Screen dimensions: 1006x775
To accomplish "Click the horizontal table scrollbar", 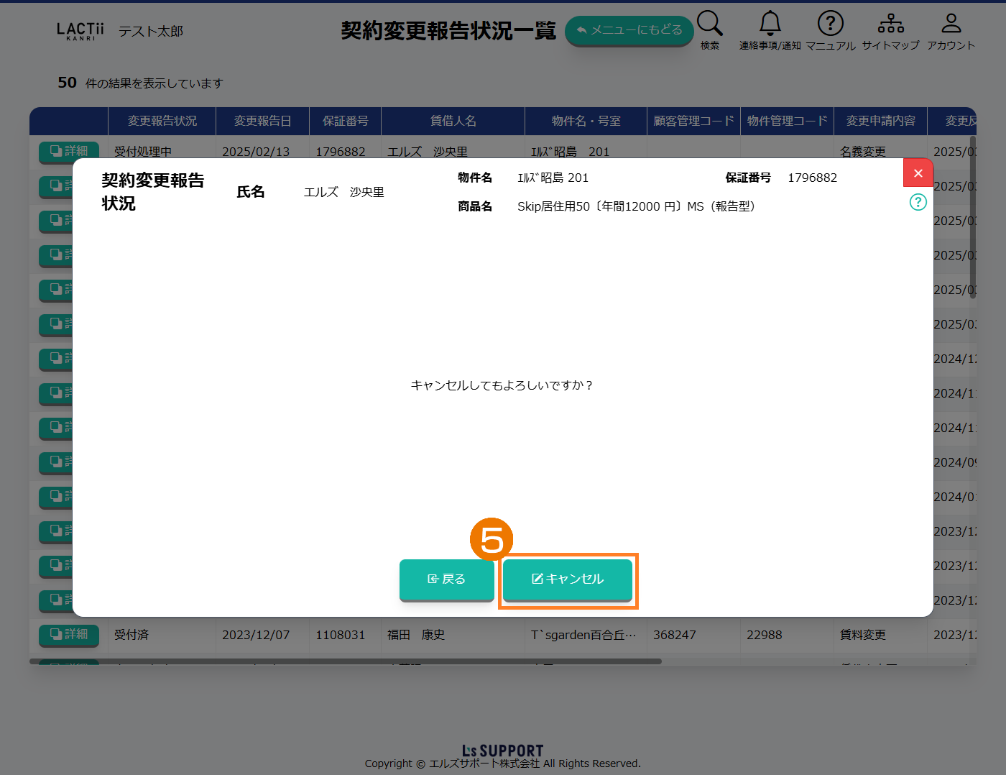I will tap(345, 661).
